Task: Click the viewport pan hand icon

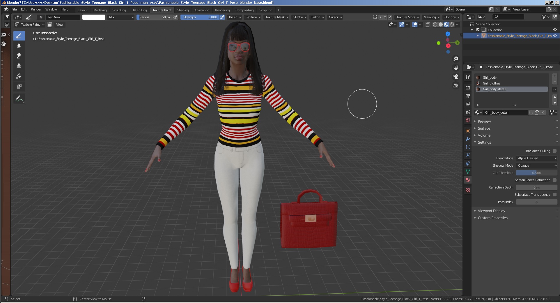Action: [x=456, y=68]
